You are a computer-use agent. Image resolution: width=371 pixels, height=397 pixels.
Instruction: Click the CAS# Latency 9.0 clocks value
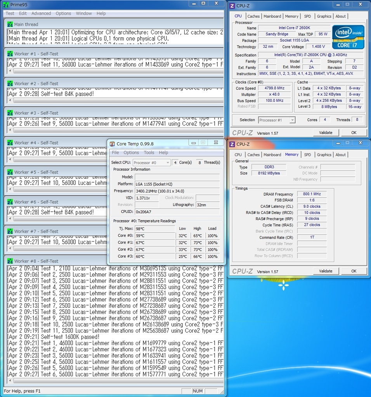[312, 206]
